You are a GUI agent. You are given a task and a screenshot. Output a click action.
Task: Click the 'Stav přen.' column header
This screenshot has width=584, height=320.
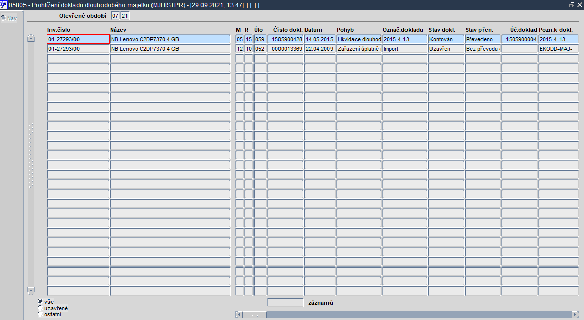click(x=479, y=30)
